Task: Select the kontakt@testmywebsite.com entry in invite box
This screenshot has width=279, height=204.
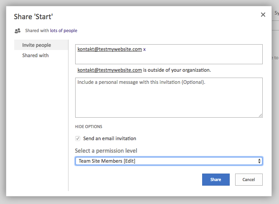Action: [x=109, y=49]
